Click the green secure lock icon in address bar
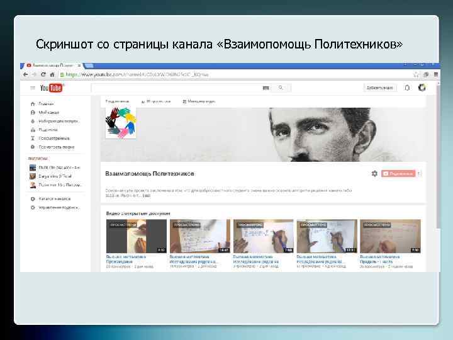This screenshot has height=340, width=453. 62,74
